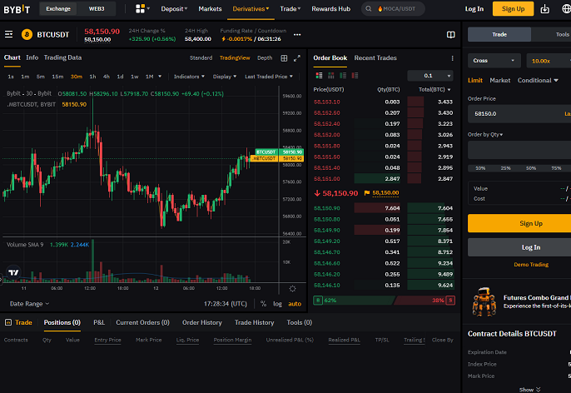Open 10.00x leverage selector

coord(549,61)
